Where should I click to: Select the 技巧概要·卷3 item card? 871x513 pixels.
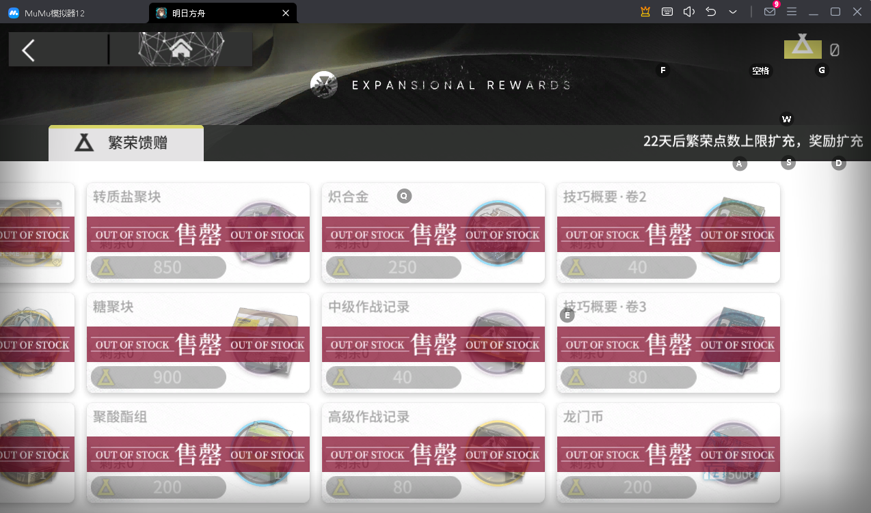[x=668, y=342]
